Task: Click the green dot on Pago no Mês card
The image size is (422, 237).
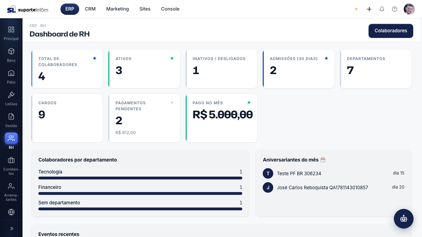Action: (249, 103)
